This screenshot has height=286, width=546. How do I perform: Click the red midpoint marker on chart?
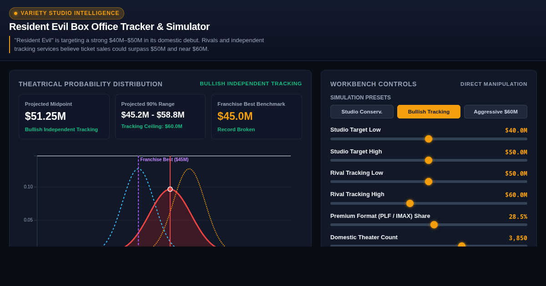tap(170, 189)
